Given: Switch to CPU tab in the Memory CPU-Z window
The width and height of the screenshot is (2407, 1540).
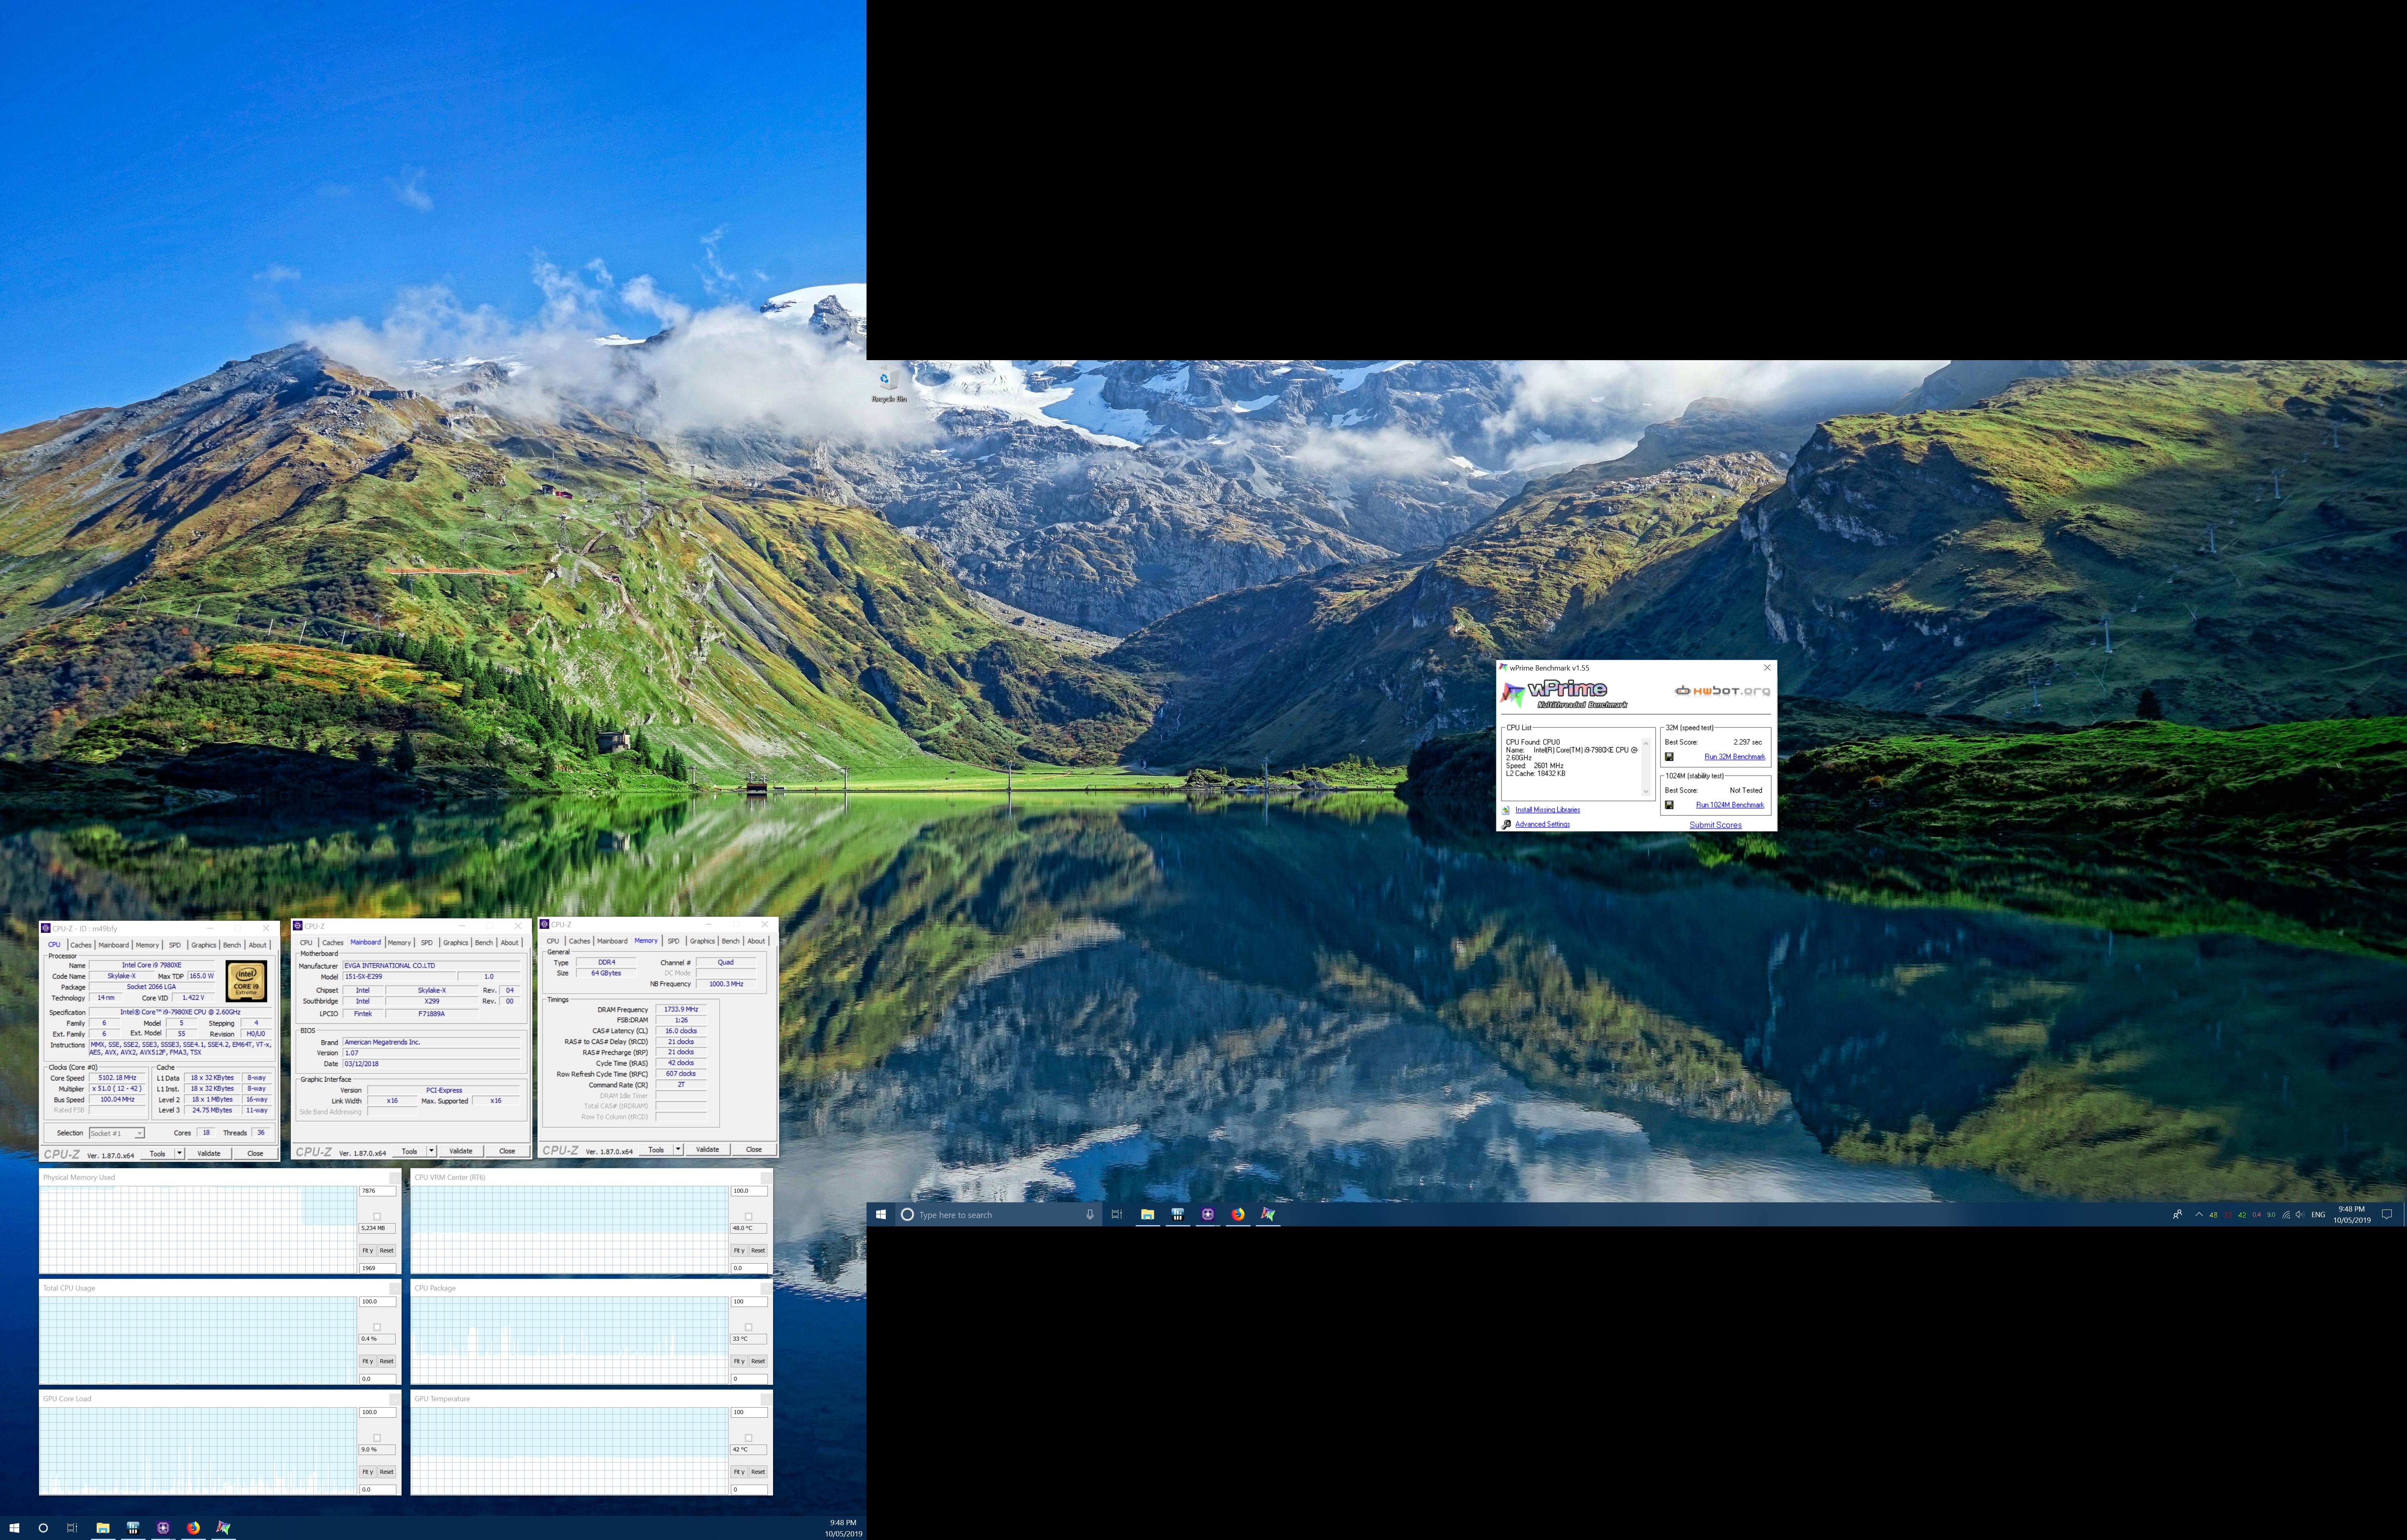Looking at the screenshot, I should click(553, 941).
